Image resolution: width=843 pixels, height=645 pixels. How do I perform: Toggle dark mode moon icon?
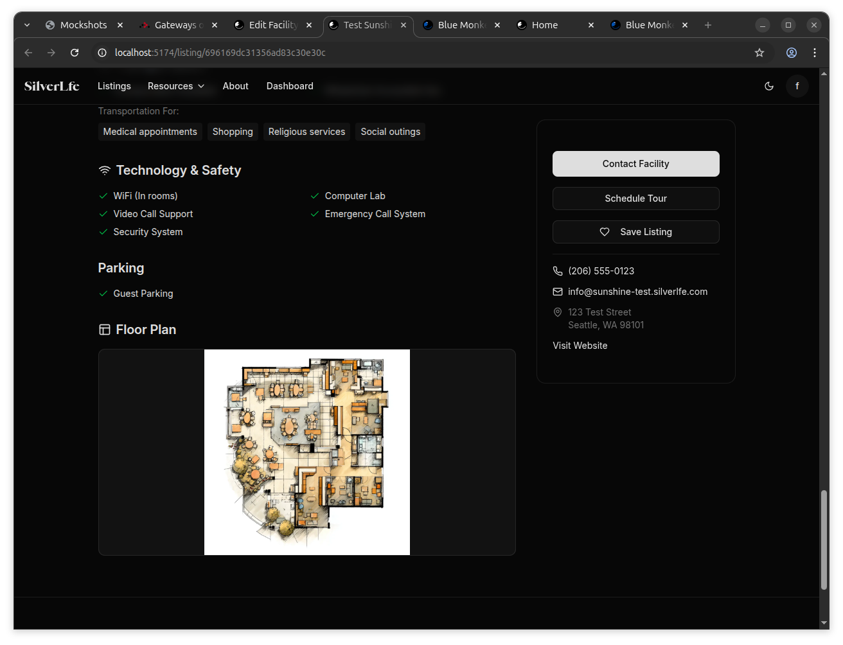(x=769, y=86)
